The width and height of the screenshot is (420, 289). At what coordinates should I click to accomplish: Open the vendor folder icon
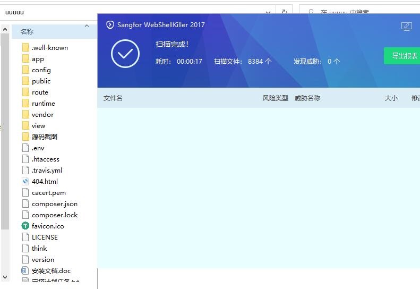coord(25,114)
